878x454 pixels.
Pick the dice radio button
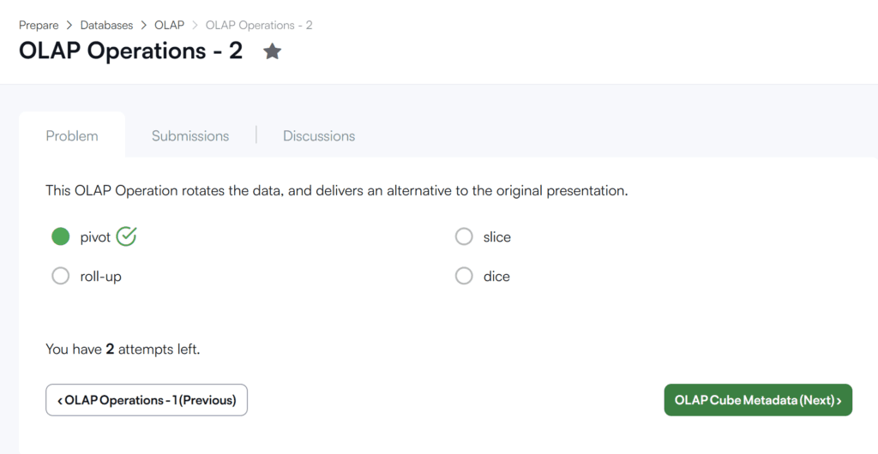coord(464,276)
